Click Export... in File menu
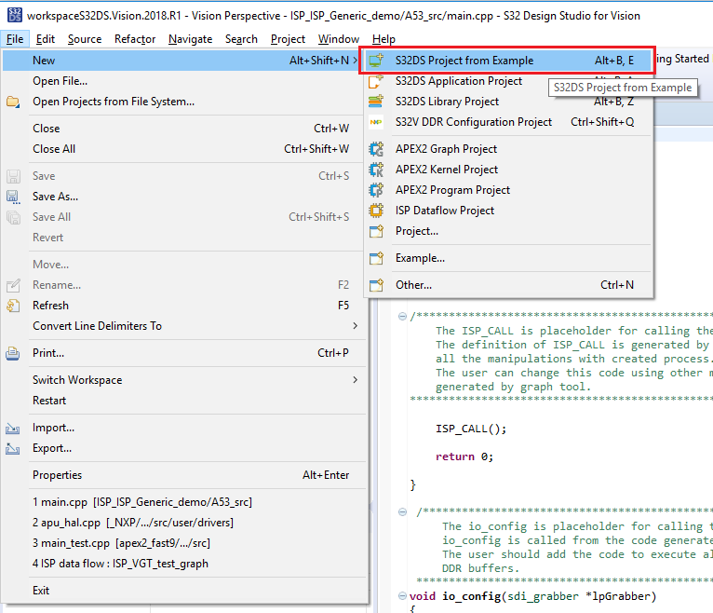The image size is (713, 613). 184,448
